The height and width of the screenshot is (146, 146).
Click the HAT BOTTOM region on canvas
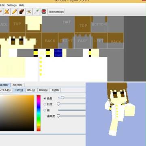tap(99, 24)
